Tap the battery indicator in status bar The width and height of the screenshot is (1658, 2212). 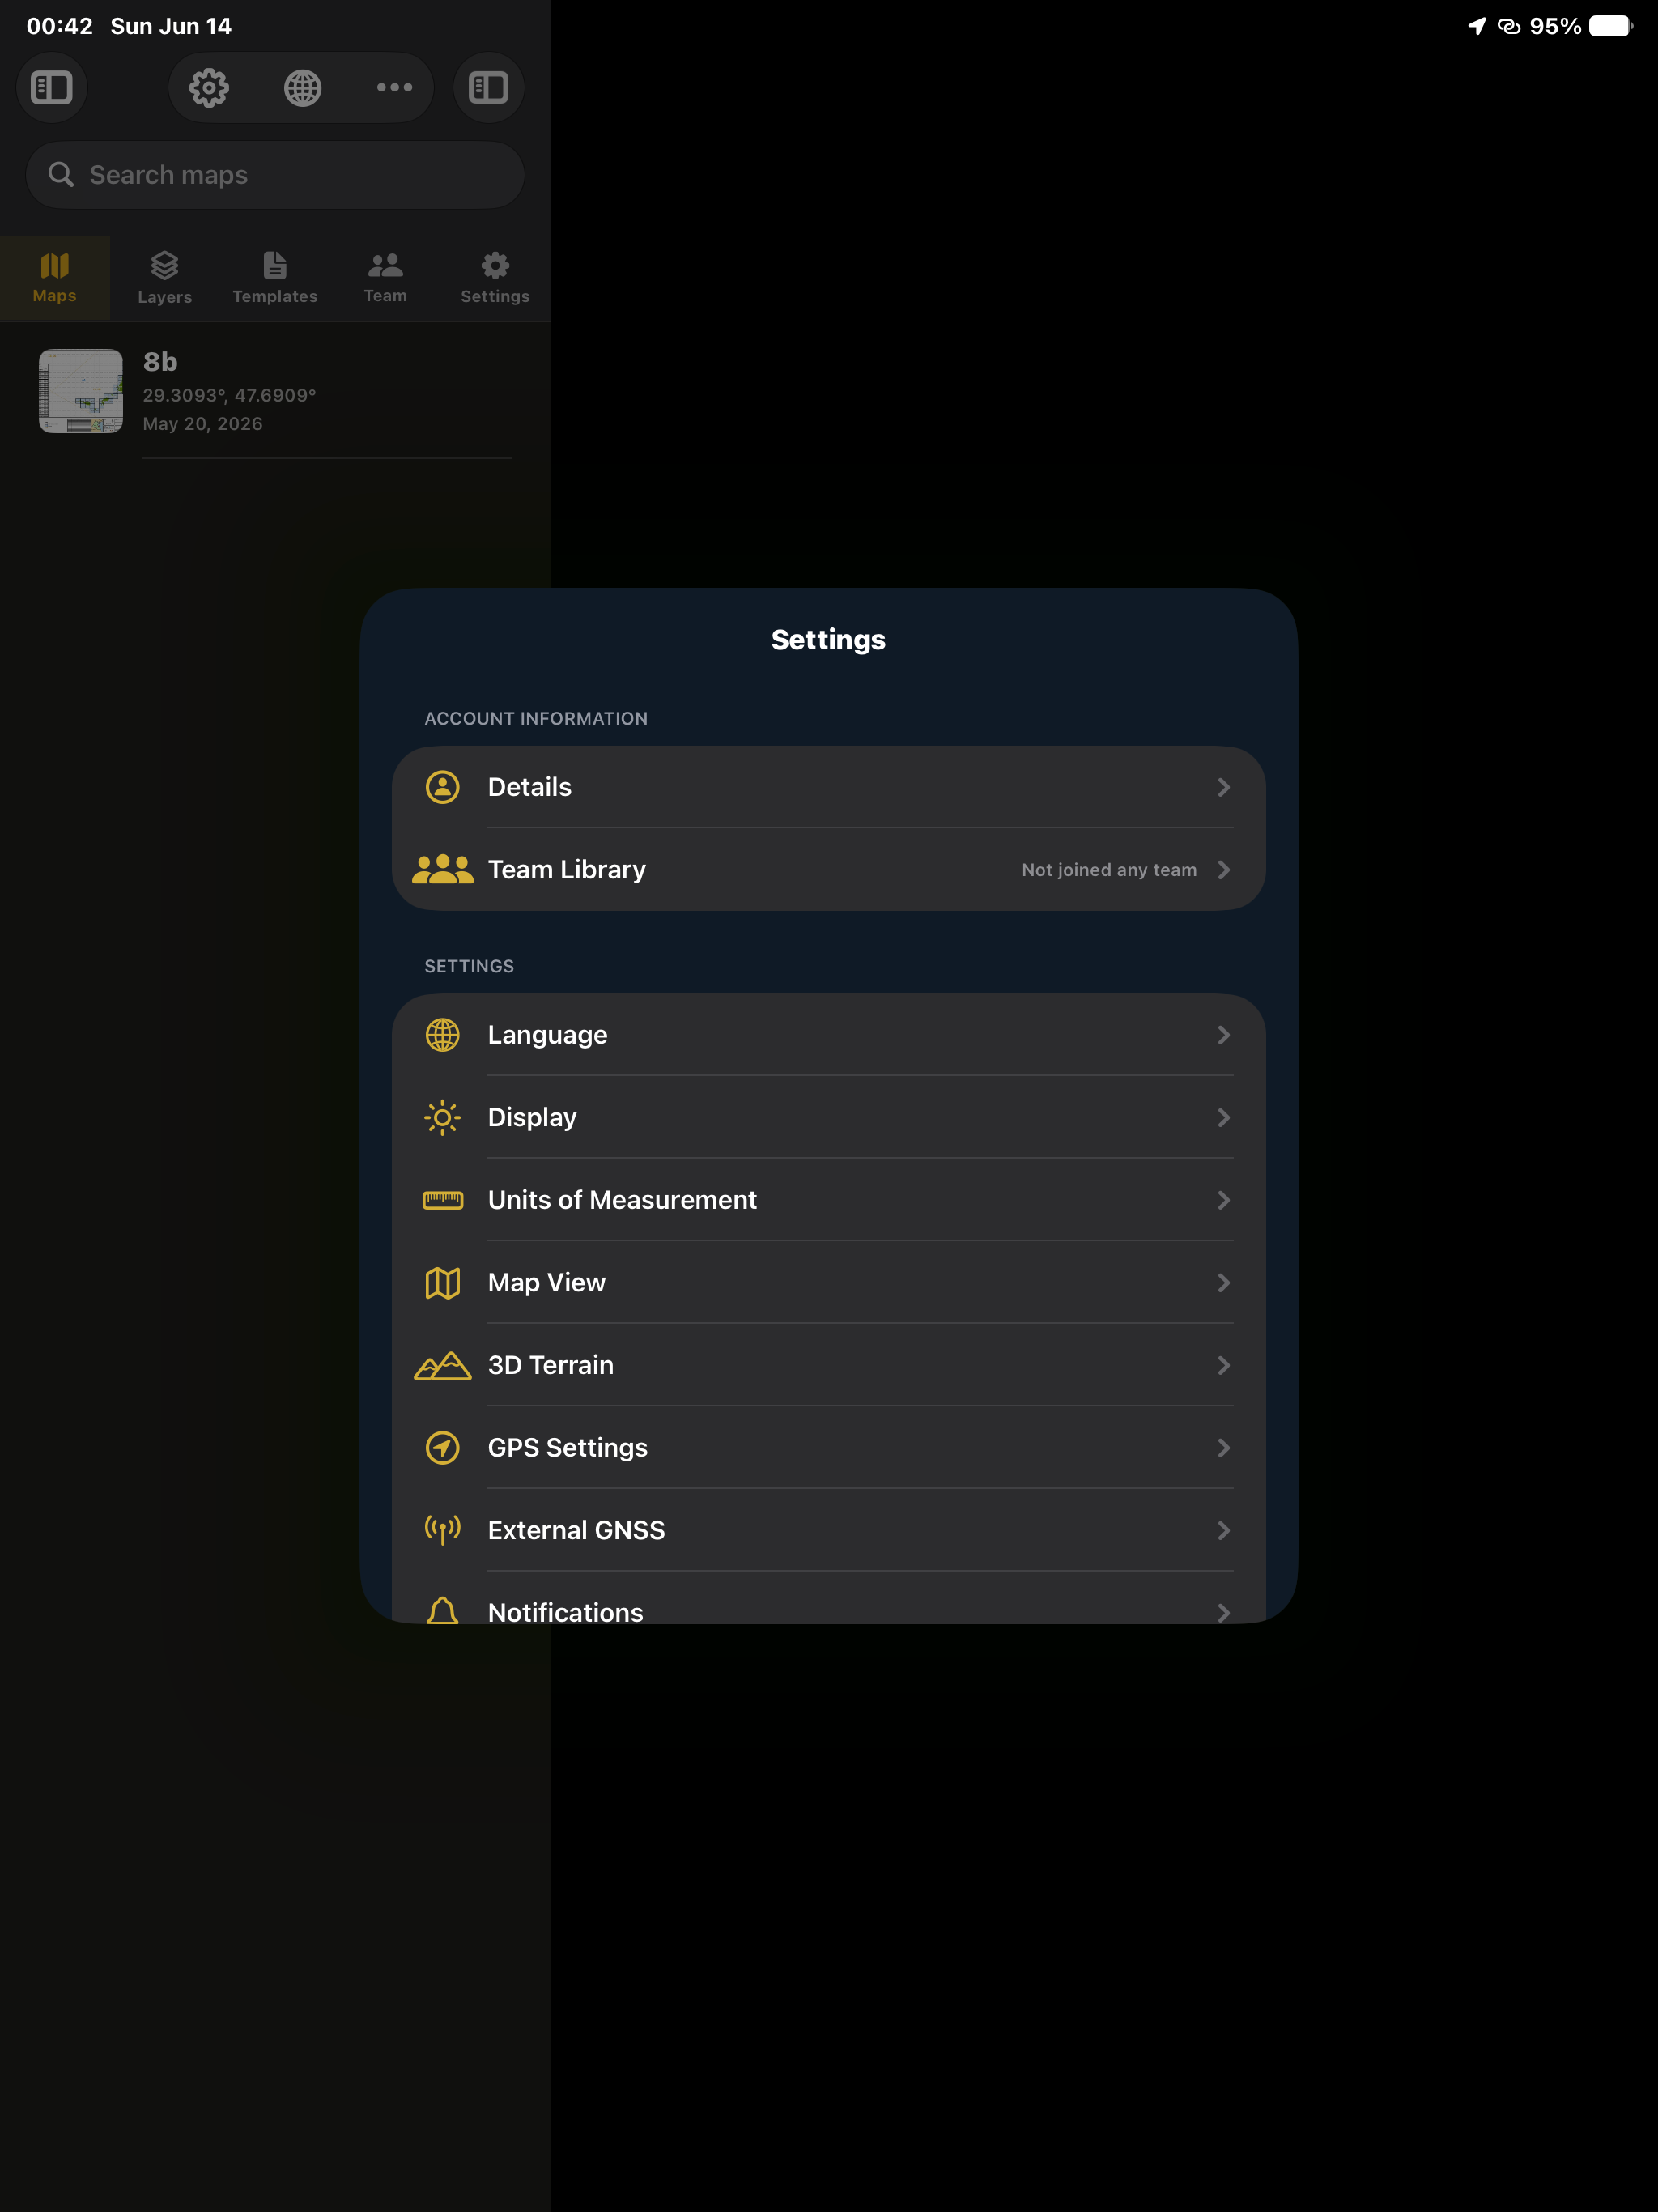(1611, 26)
